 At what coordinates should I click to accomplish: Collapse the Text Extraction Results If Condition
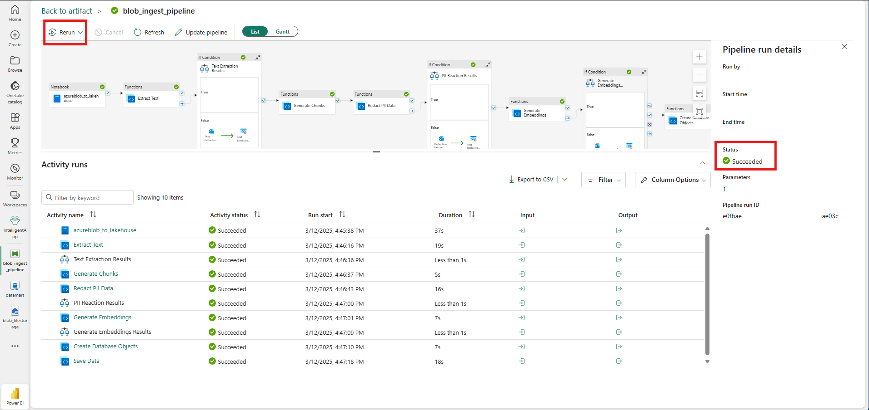(258, 57)
